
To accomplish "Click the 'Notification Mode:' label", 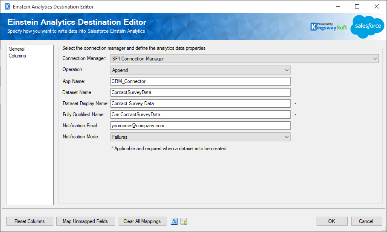I will 81,137.
